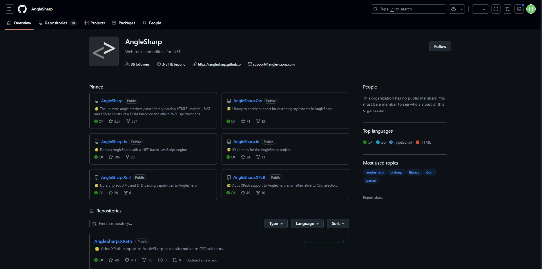
Task: Expand the Type filter dropdown
Action: click(x=276, y=223)
